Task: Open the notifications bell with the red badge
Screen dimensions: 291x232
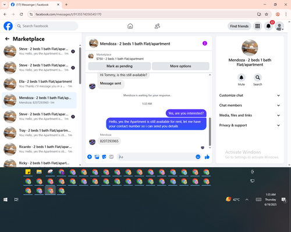Action: 268,26
